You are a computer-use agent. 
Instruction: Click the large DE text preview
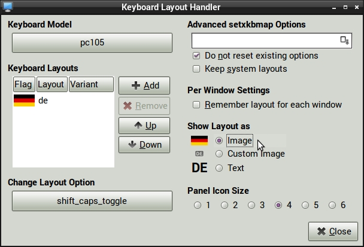pyautogui.click(x=199, y=168)
